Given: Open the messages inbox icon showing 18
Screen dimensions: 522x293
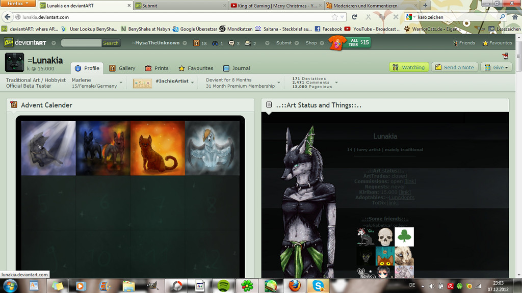Looking at the screenshot, I should [200, 43].
